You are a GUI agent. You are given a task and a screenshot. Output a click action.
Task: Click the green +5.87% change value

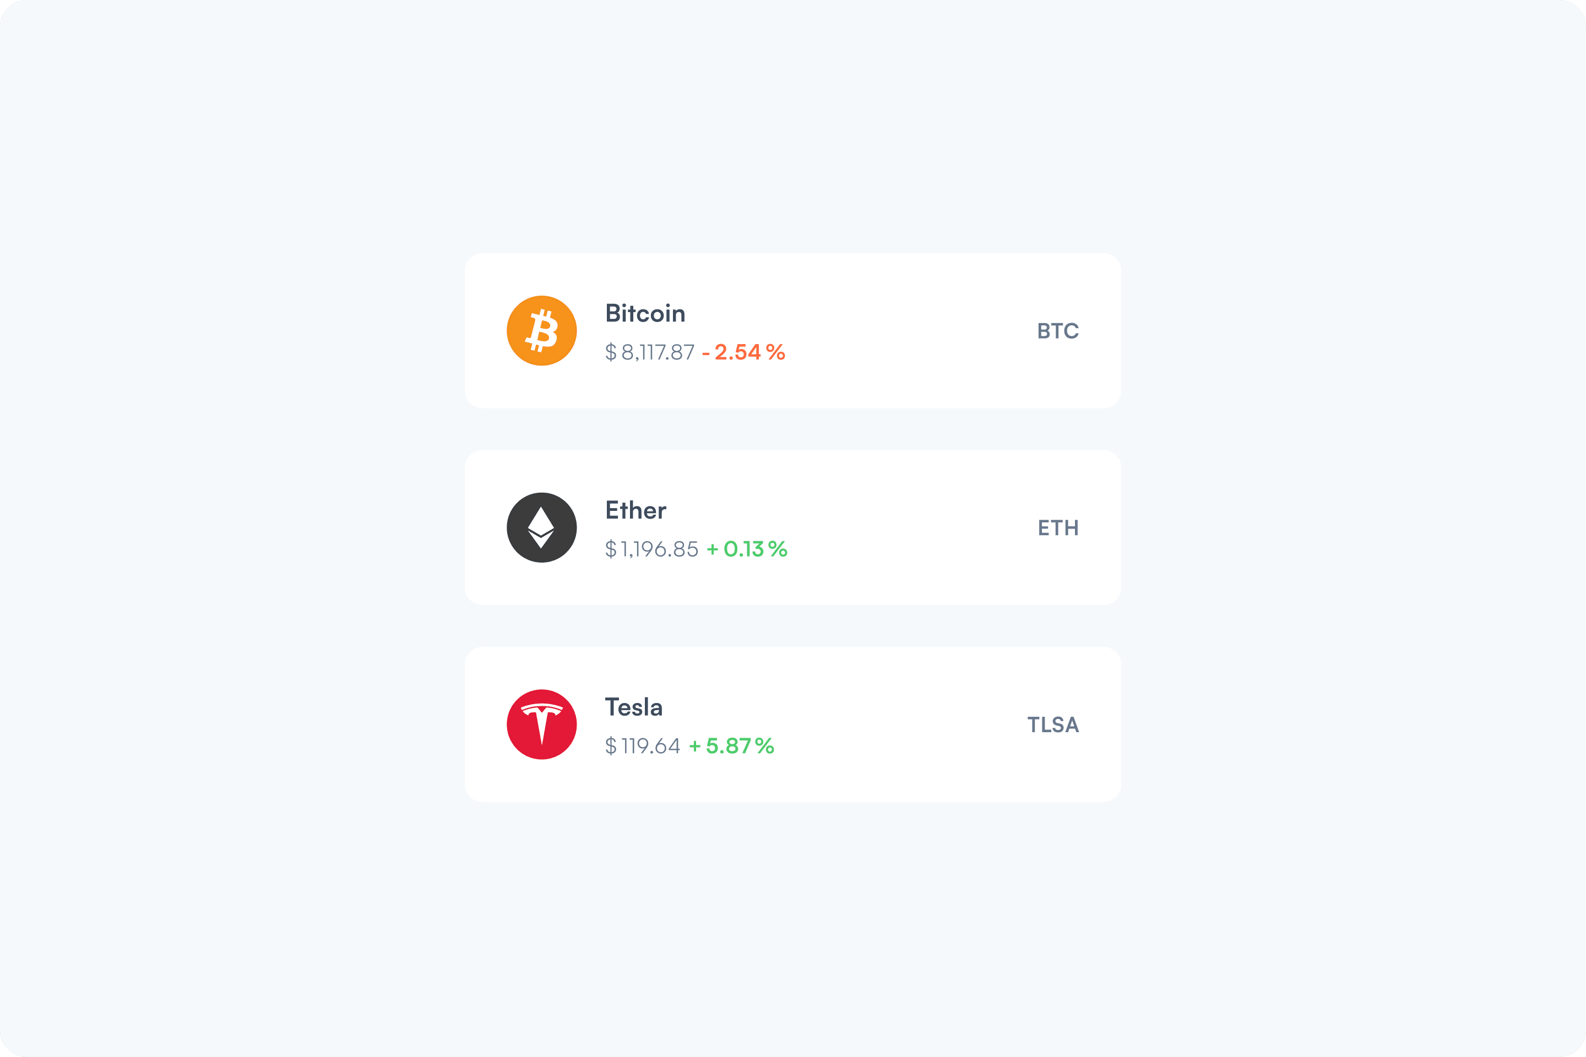(x=732, y=745)
